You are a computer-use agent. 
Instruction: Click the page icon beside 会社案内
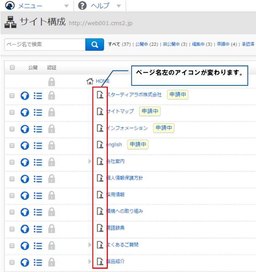pyautogui.click(x=100, y=161)
